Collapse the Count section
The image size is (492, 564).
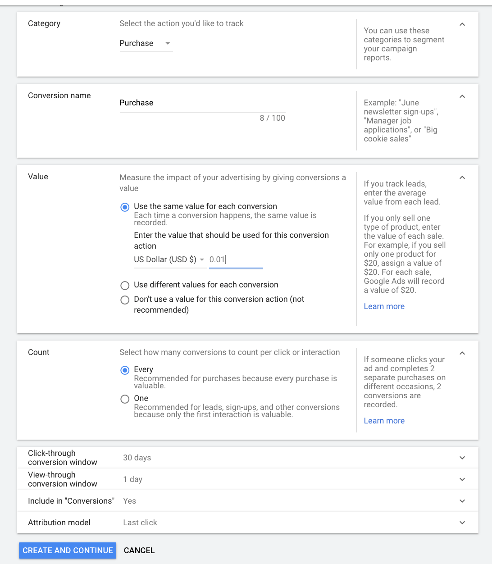462,353
